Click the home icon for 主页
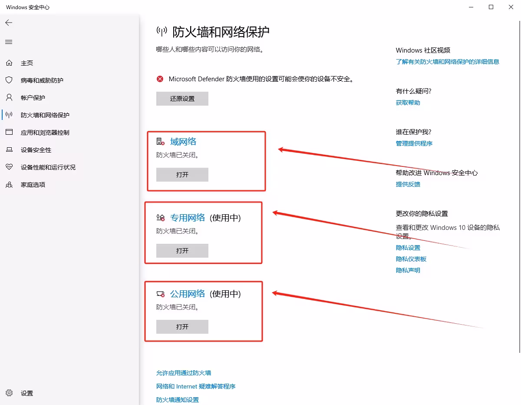 9,63
